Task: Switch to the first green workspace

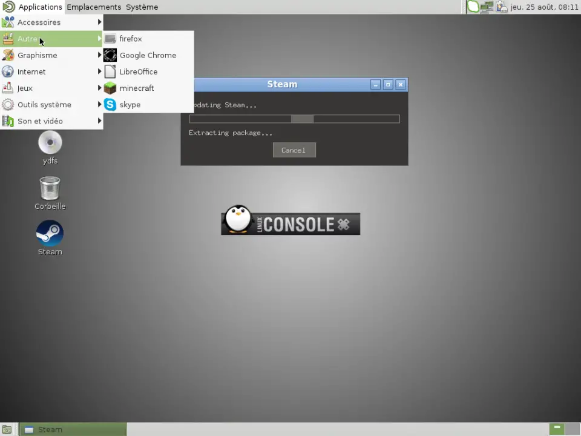Action: tap(557, 429)
